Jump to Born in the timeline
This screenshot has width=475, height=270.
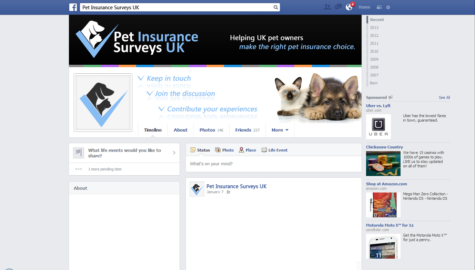[374, 83]
